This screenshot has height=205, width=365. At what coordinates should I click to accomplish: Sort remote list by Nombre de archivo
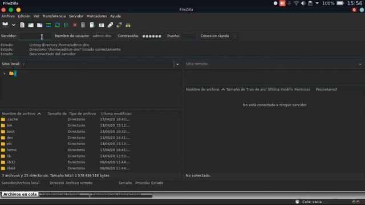(x=205, y=89)
